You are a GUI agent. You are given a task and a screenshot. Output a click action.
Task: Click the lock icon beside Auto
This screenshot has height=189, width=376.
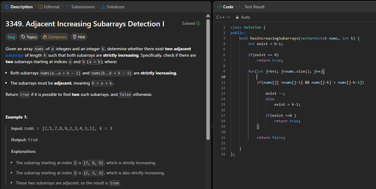pos(237,17)
